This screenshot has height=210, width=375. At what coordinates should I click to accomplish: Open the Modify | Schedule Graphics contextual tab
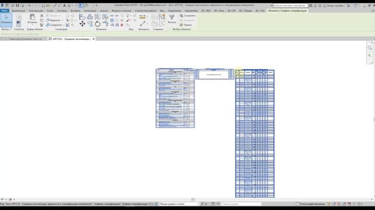[288, 10]
